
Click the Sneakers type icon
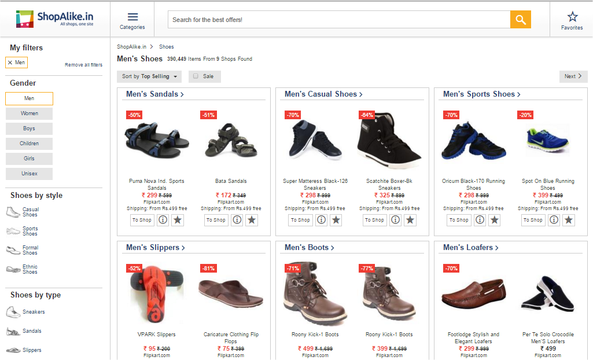(13, 312)
